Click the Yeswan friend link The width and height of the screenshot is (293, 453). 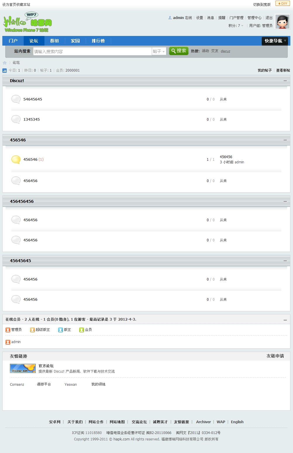point(71,385)
